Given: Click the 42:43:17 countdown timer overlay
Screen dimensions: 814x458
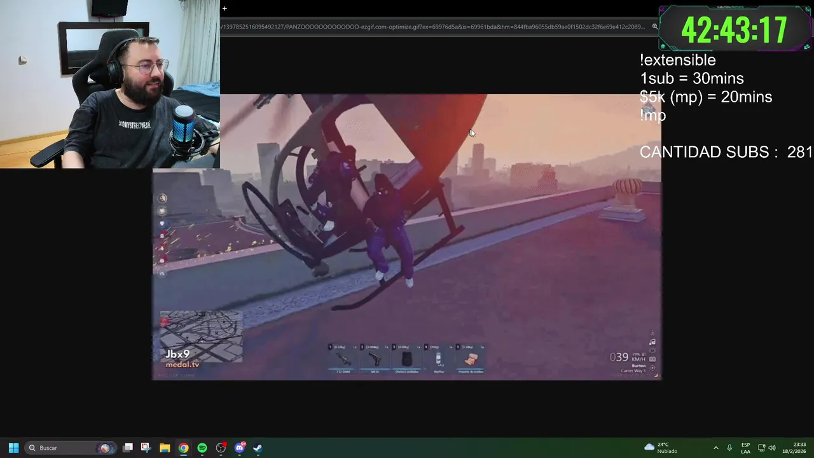Looking at the screenshot, I should (735, 29).
